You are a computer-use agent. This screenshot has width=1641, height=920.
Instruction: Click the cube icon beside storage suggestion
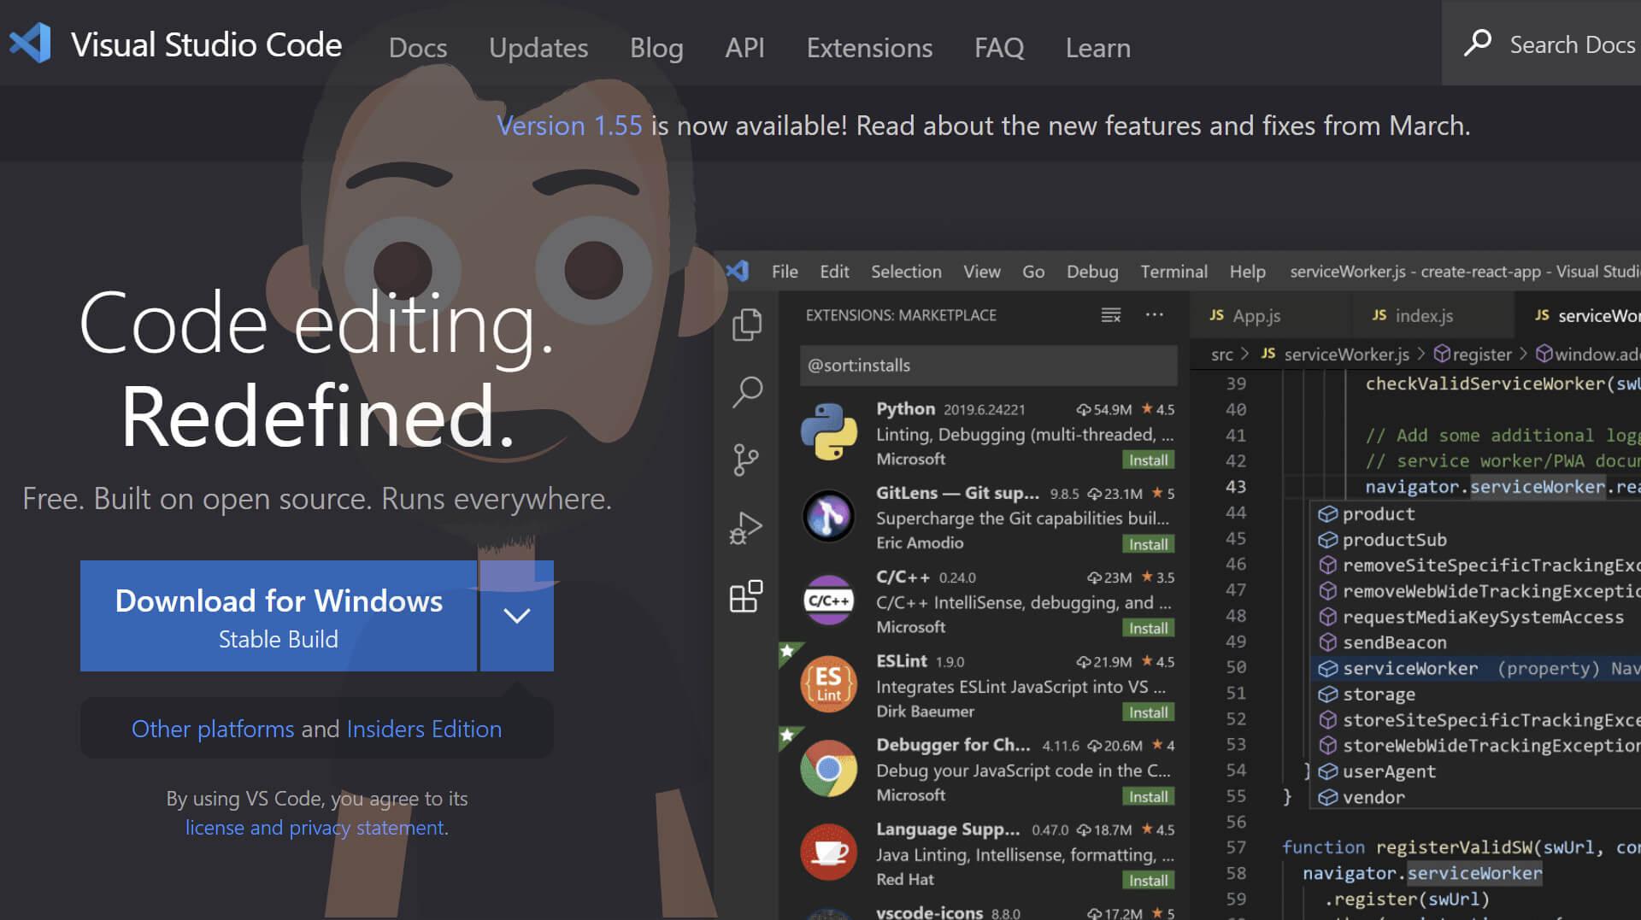1327,694
